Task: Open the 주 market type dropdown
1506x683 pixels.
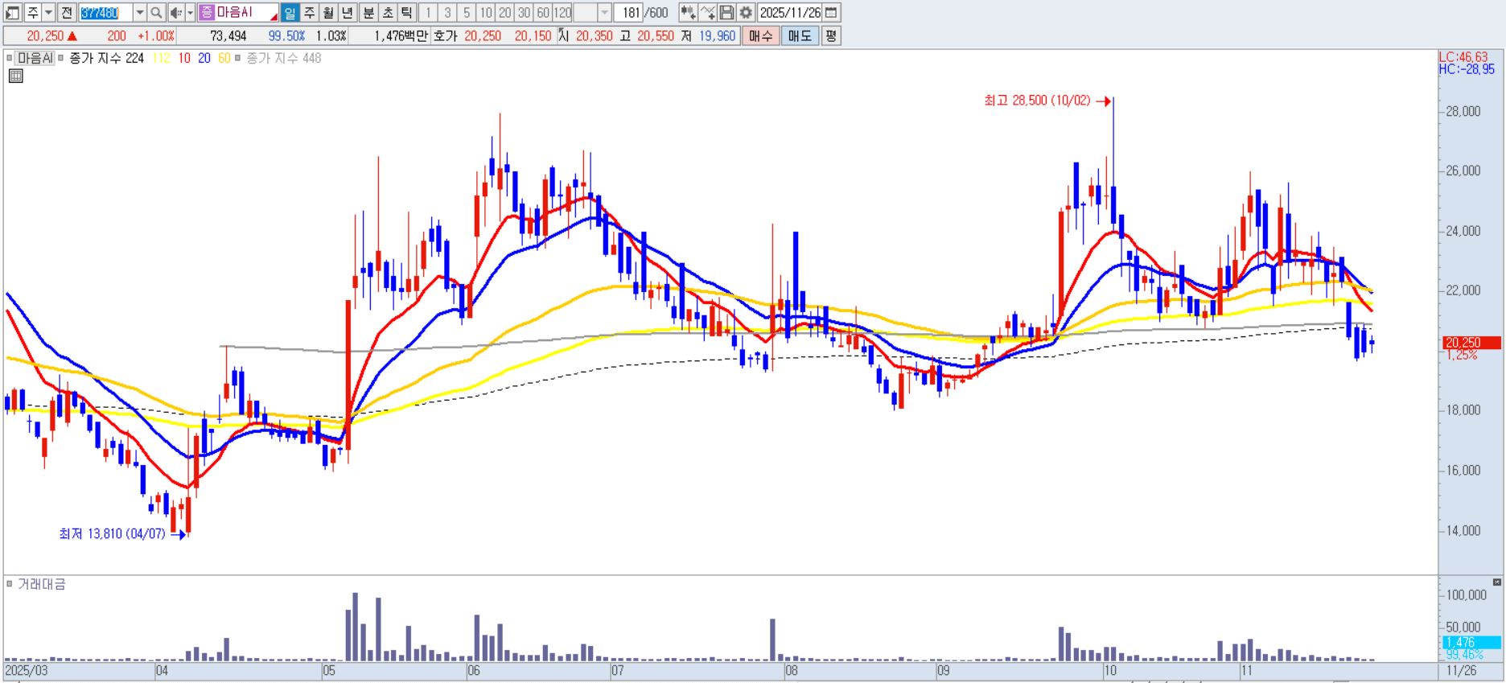Action: point(49,13)
